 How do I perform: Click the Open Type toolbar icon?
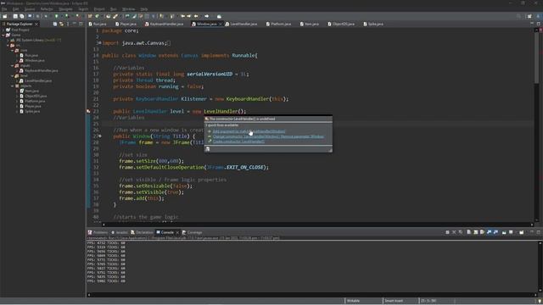(109, 16)
